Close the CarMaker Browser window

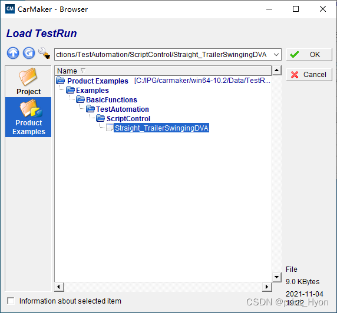coord(323,9)
